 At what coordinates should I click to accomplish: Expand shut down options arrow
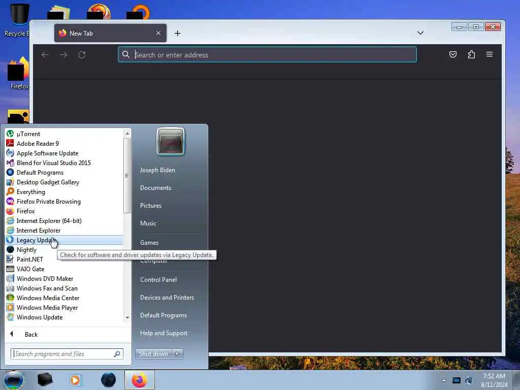(x=177, y=354)
